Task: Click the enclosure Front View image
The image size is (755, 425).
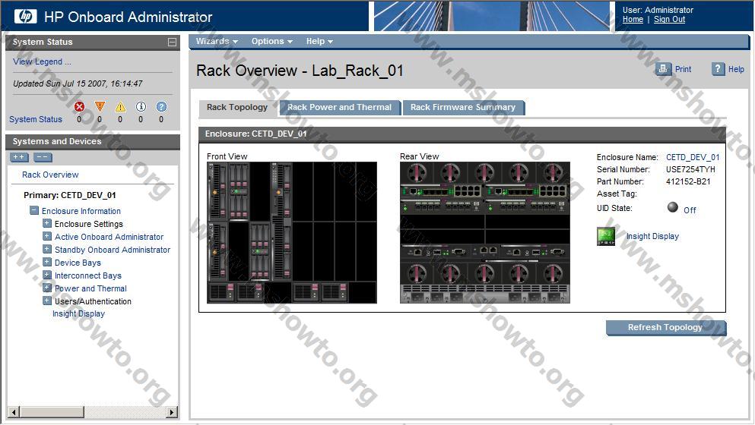Action: [292, 233]
